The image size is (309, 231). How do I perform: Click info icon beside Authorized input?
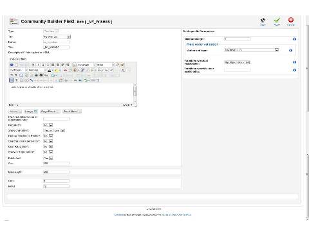(x=290, y=50)
